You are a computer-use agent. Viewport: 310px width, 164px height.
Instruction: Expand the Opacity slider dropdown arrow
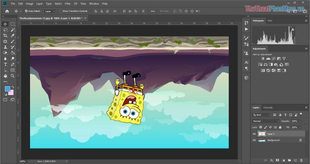[x=300, y=121]
